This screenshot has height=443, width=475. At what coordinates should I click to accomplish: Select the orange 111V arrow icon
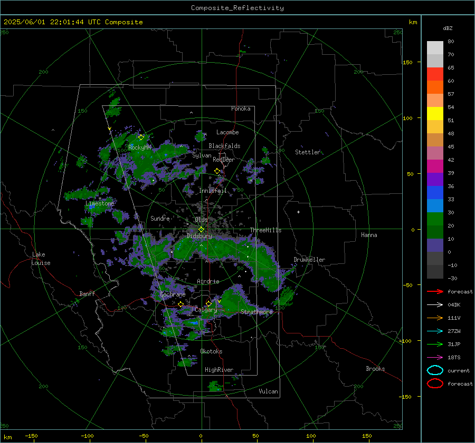click(435, 318)
